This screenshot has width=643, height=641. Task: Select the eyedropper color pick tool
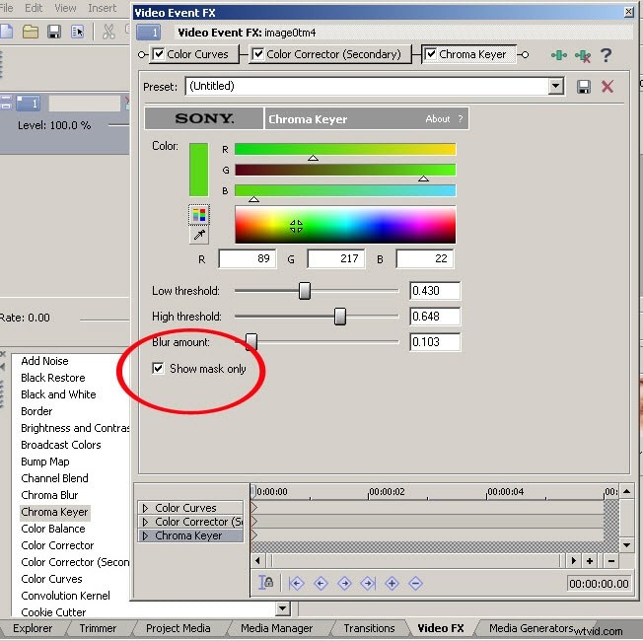[x=199, y=235]
